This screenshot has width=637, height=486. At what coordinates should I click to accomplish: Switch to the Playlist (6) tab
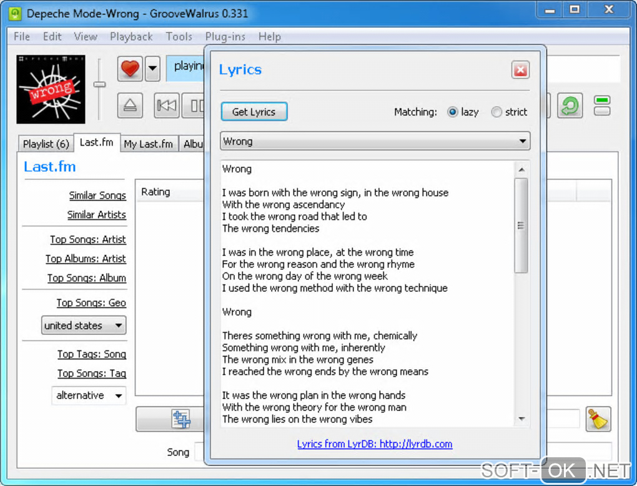pyautogui.click(x=46, y=144)
